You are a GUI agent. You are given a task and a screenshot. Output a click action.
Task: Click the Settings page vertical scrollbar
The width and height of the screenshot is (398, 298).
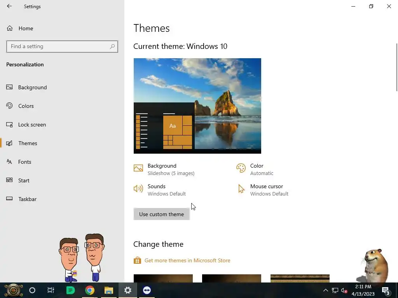click(397, 67)
